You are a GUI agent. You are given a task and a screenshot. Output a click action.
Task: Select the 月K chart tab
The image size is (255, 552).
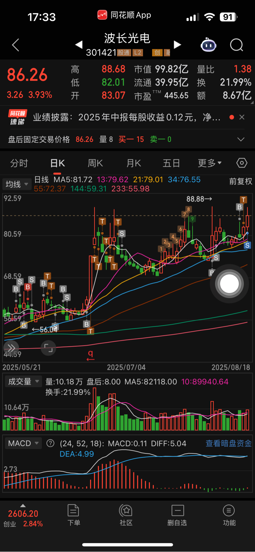tap(133, 163)
